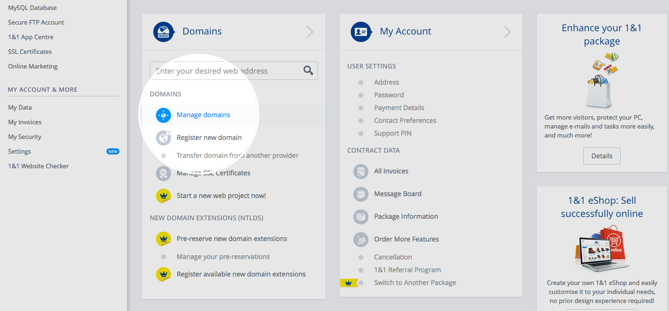669x311 pixels.
Task: Select SSL Certificates in the sidebar
Action: pos(30,52)
